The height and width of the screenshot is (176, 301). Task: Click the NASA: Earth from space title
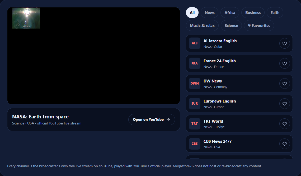coord(40,117)
